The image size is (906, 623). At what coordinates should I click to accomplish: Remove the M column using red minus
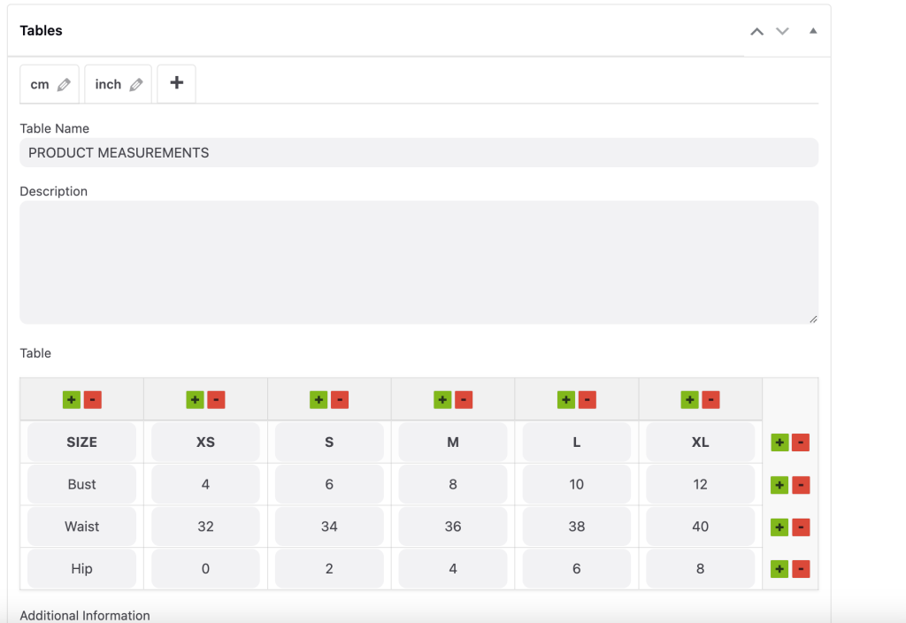click(463, 400)
